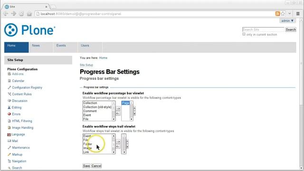Move selected Page up in order
This screenshot has width=304, height=171.
coord(134,109)
